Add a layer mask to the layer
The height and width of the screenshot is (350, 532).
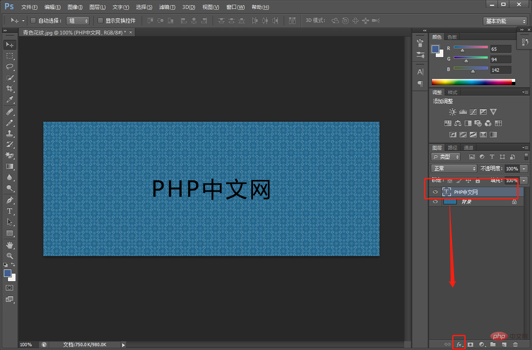(471, 345)
